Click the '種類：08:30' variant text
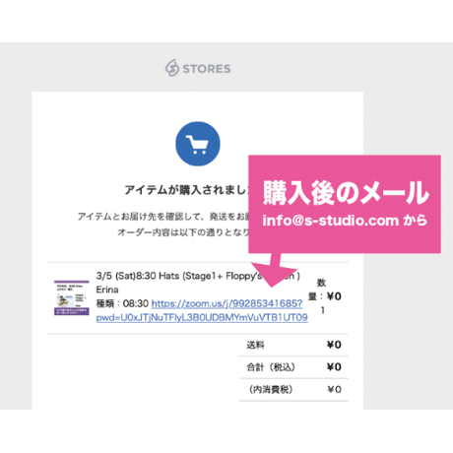 [122, 303]
